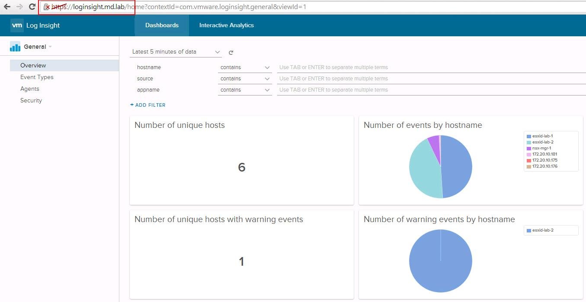
Task: Switch to the Interactive Analytics tab
Action: [x=226, y=25]
